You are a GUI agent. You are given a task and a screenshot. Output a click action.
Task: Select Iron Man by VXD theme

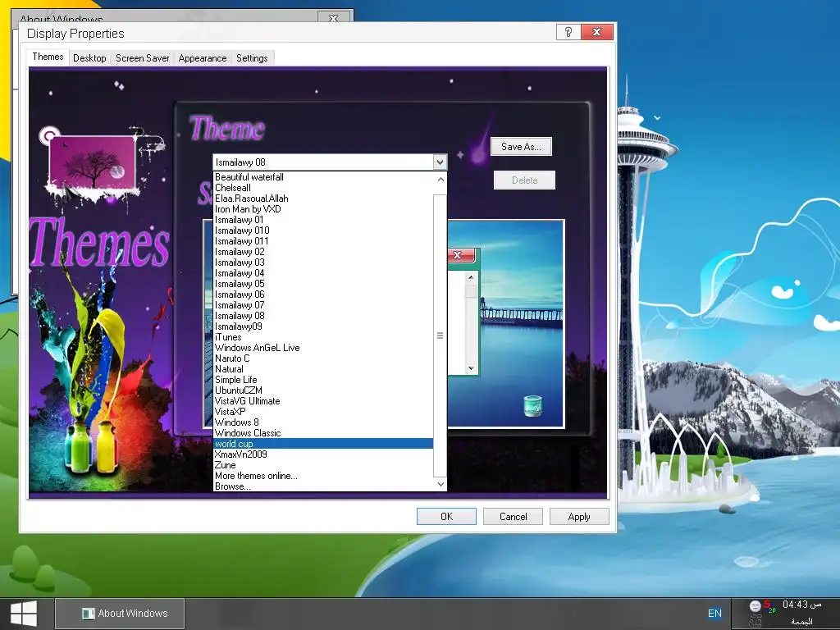coord(323,209)
